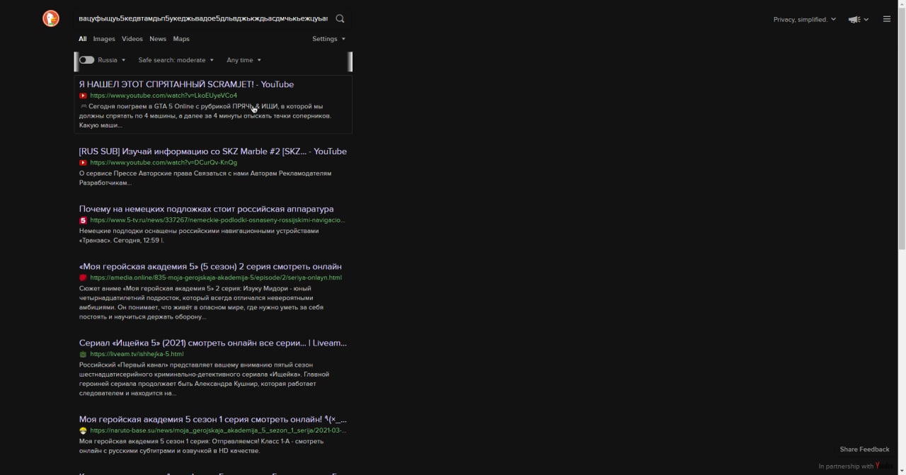Select the All tab

click(83, 39)
